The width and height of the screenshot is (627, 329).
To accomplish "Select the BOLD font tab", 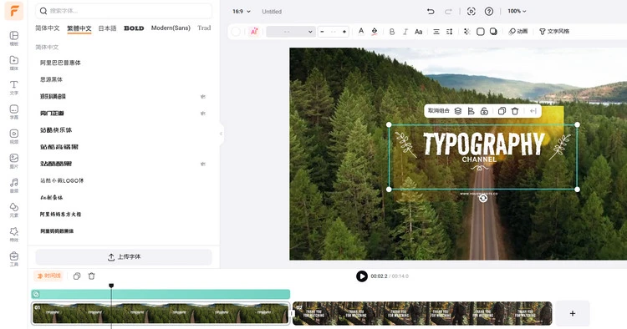I will click(x=134, y=28).
